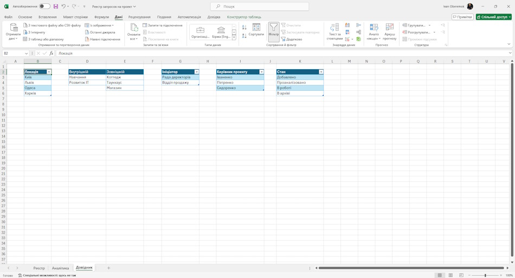Viewport: 515px width, 278px height.
Task: Switch to the Реєстр sheet tab
Action: click(39, 268)
